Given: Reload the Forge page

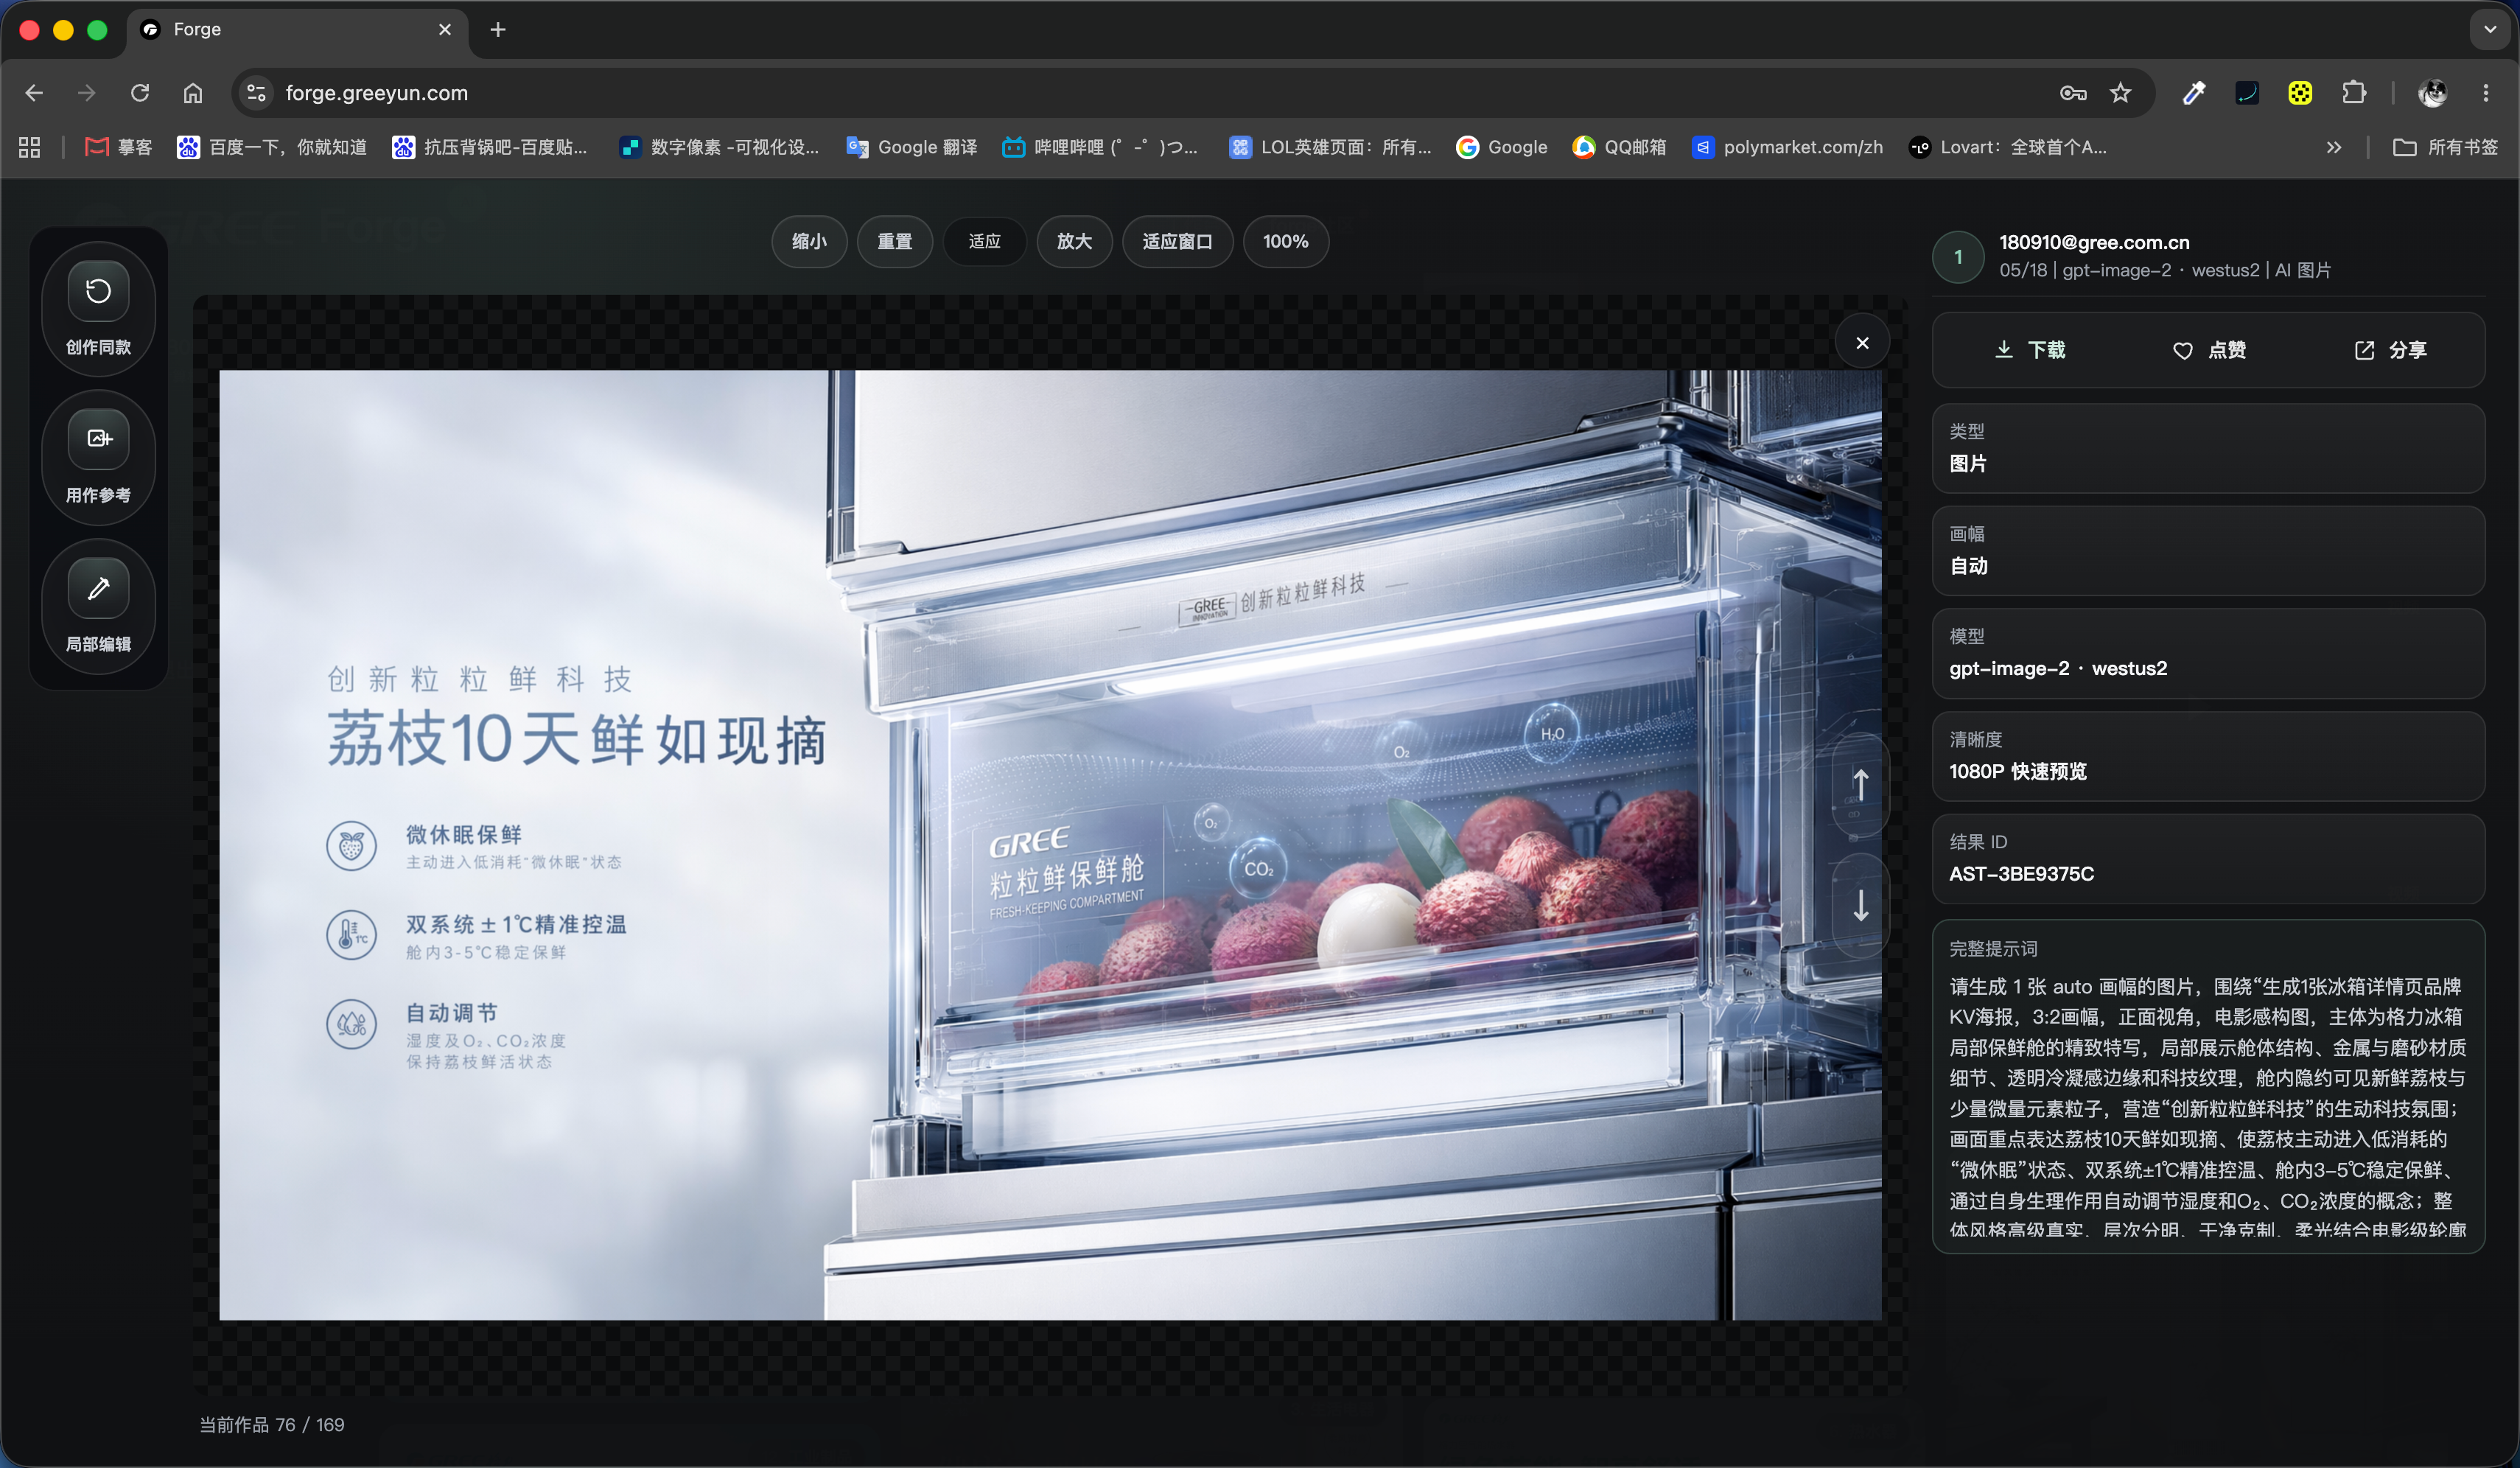Looking at the screenshot, I should point(140,93).
